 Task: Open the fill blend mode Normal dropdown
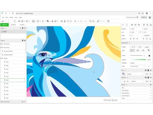[136, 74]
